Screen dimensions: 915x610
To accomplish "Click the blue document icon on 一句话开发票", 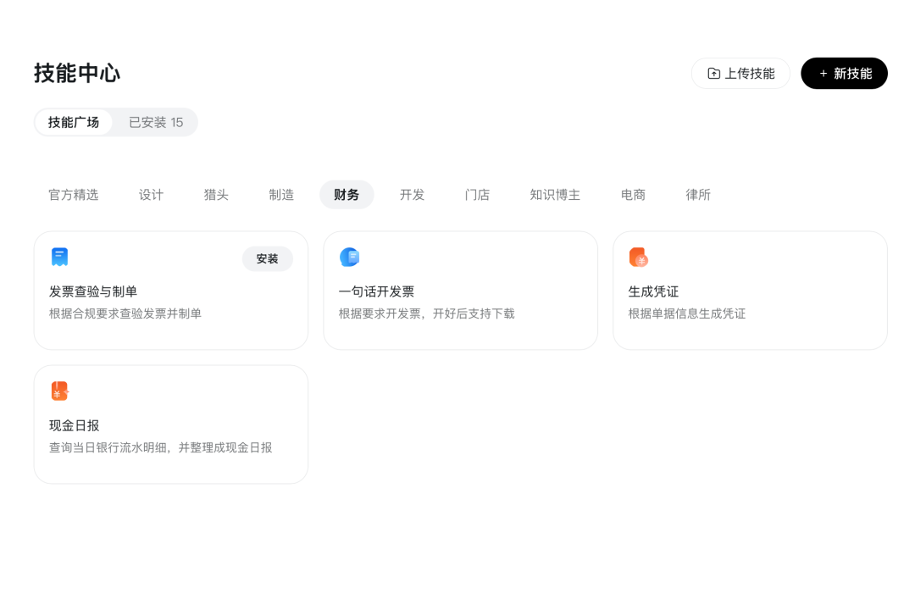I will tap(349, 258).
